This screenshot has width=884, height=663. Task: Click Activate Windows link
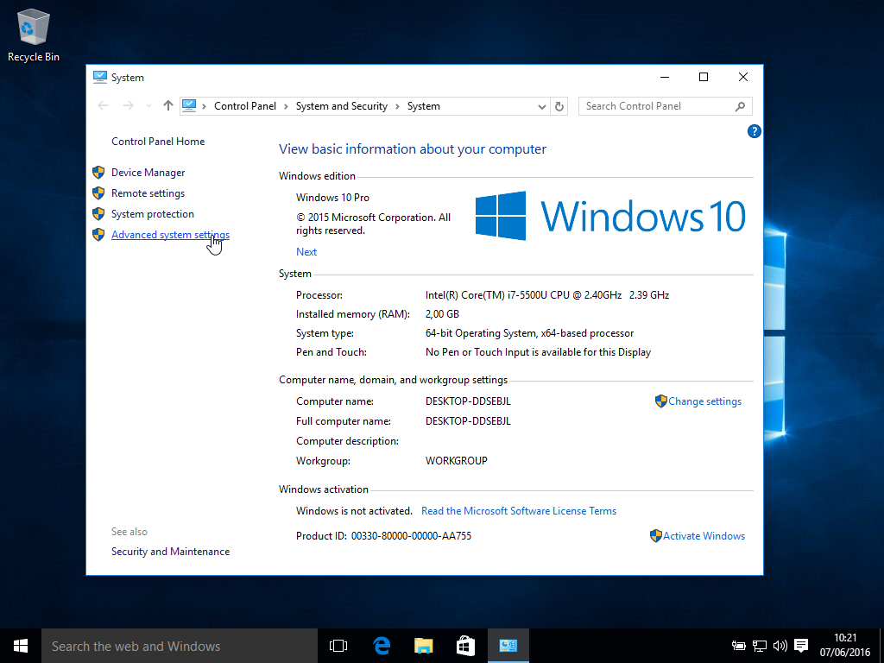(704, 536)
